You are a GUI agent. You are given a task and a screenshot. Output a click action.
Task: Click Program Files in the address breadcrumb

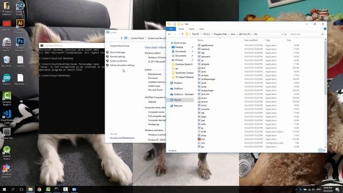tap(220, 34)
